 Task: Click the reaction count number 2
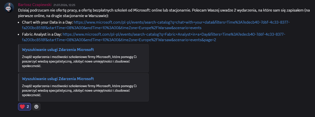point(28,107)
